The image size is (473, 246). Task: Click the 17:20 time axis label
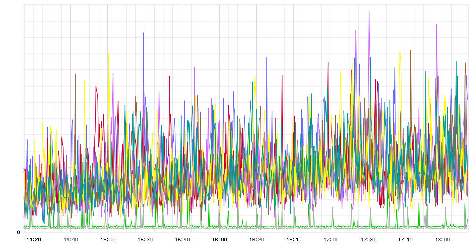tap(368, 240)
